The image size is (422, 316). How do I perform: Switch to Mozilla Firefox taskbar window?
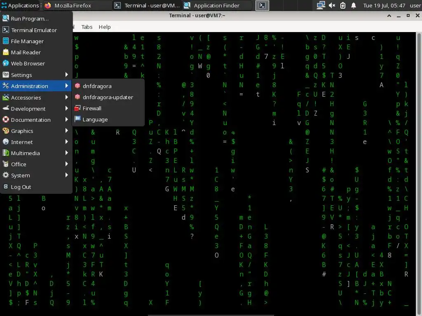77,5
